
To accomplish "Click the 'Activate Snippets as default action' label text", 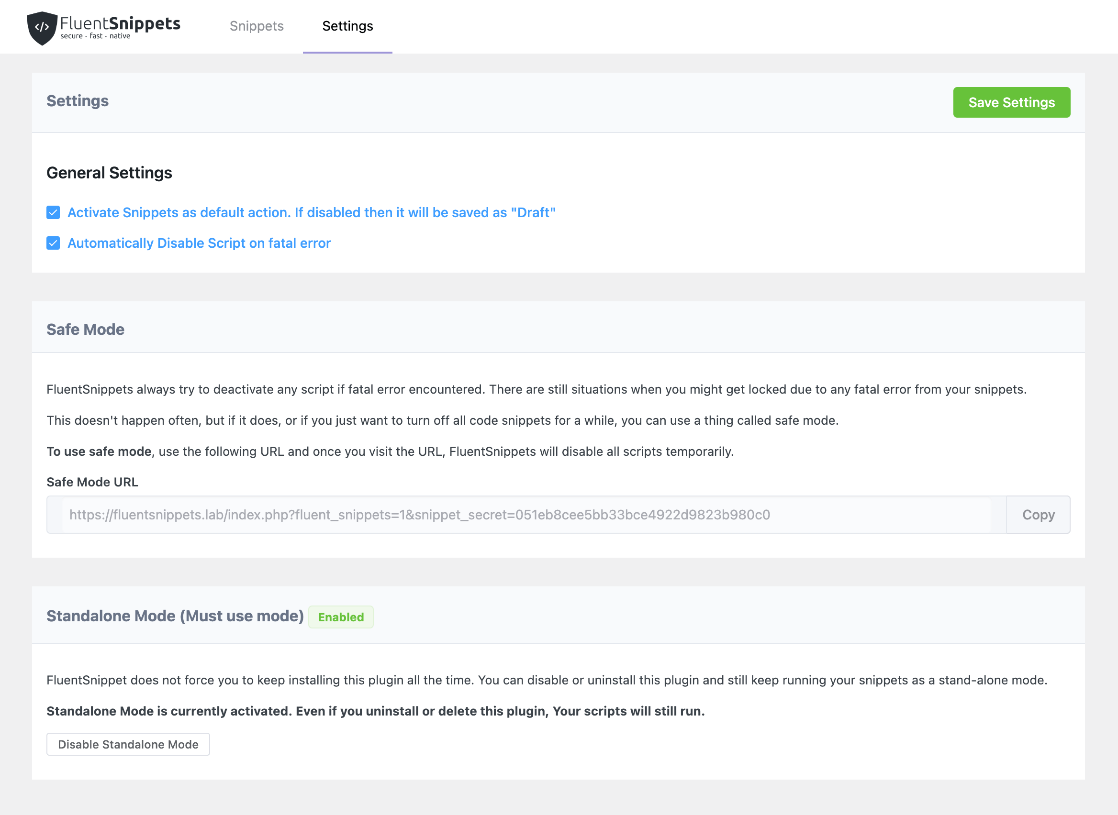I will tap(312, 213).
